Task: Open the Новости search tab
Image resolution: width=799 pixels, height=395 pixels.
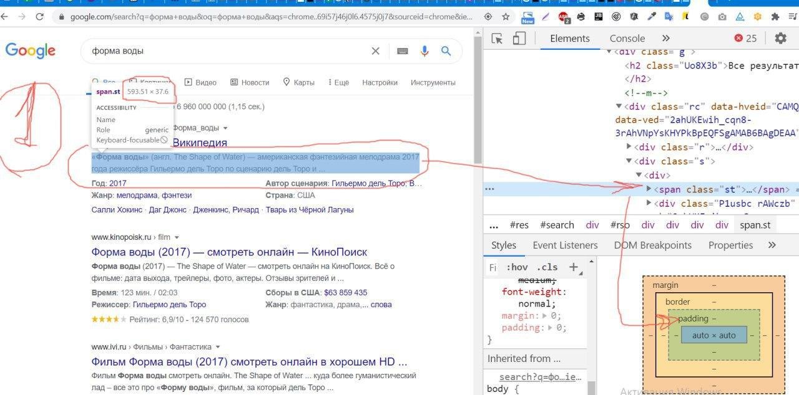Action: 250,82
